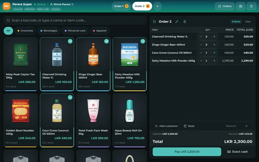Decrease Zingo Ginger Beer quantity
The width and height of the screenshot is (259, 162).
coord(201,45)
